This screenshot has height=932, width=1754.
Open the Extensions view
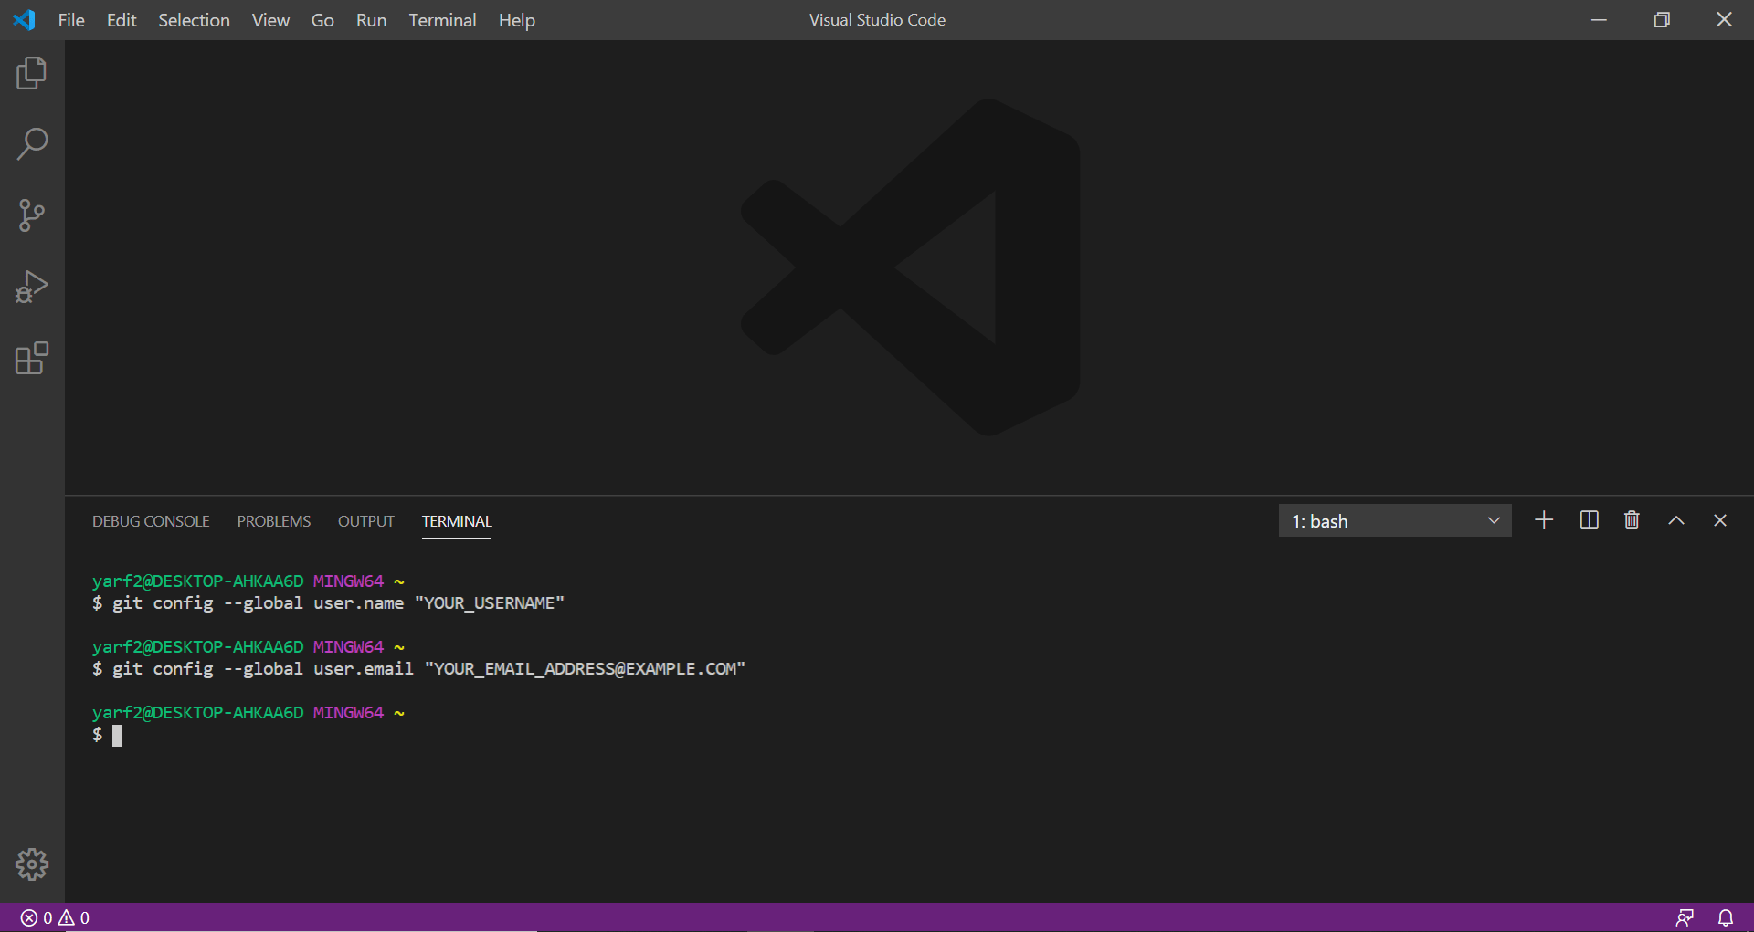[32, 359]
